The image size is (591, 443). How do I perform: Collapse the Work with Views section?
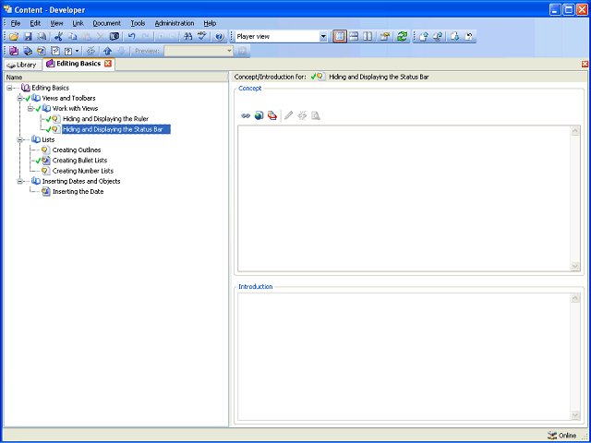tap(30, 109)
